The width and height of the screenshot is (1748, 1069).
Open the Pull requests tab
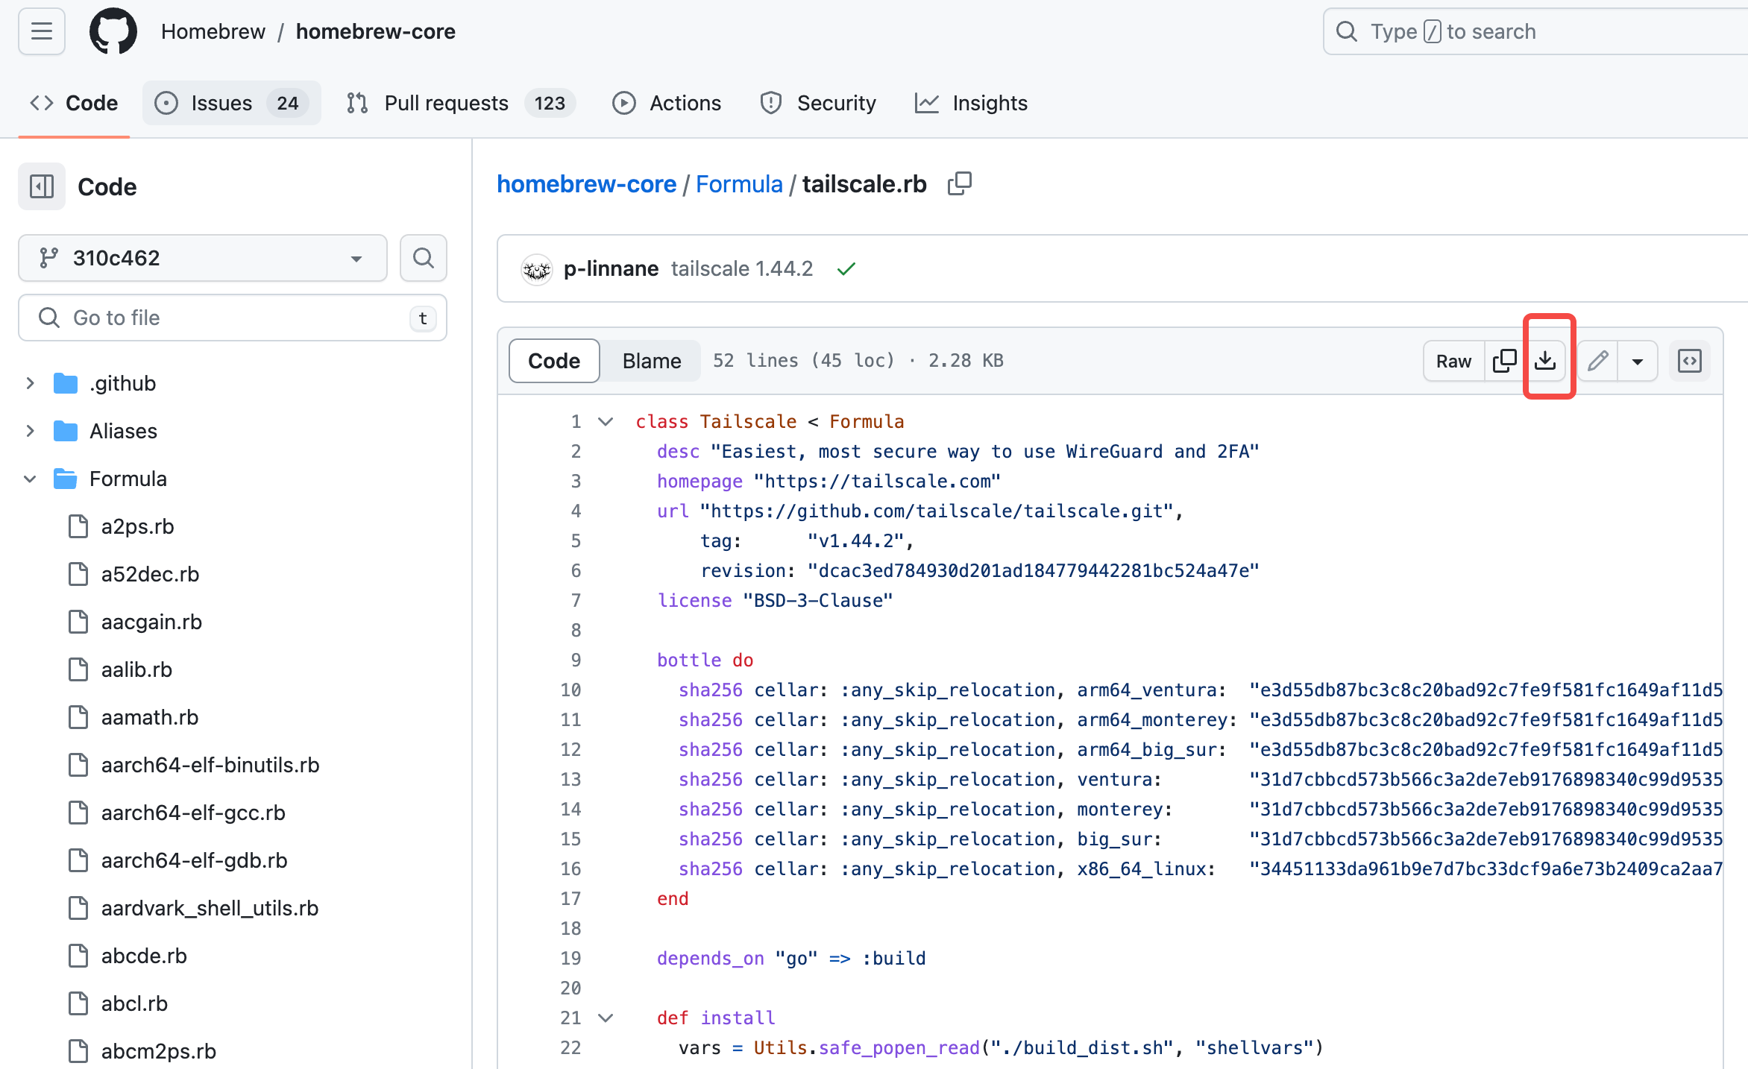(x=460, y=103)
